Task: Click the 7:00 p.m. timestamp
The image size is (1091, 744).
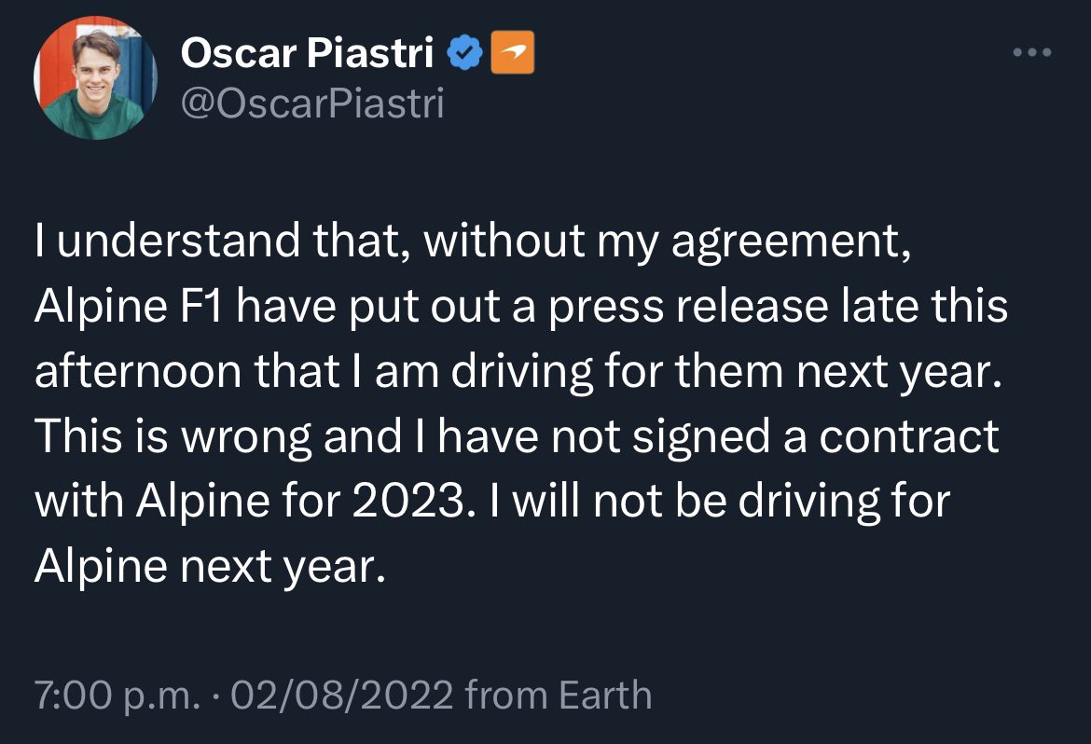Action: pos(117,696)
